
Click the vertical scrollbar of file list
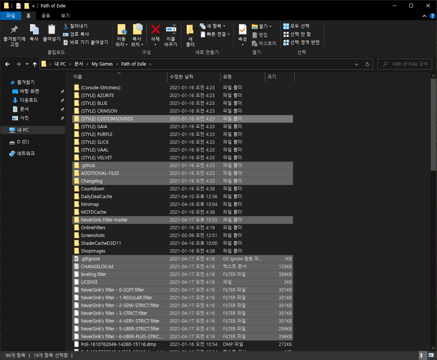click(x=433, y=124)
